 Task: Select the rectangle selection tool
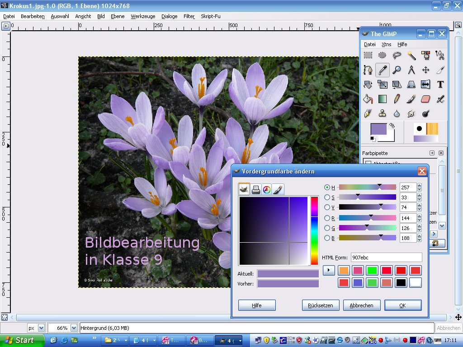pos(368,55)
